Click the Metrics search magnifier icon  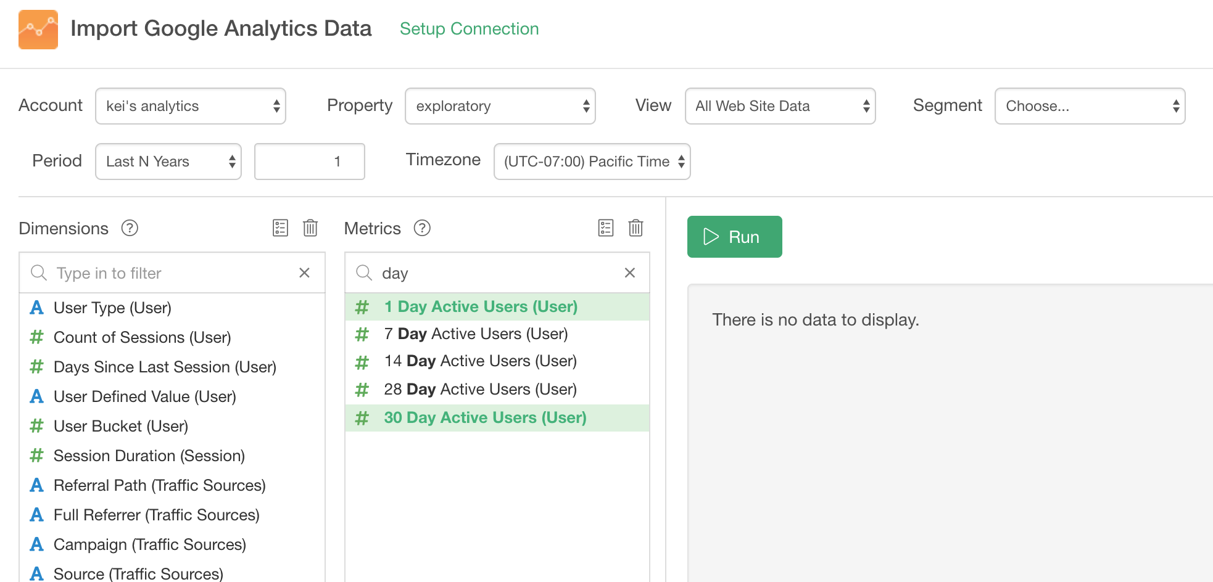[364, 273]
